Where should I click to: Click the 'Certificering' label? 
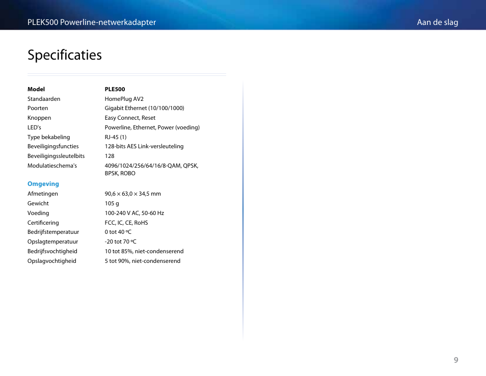43,223
